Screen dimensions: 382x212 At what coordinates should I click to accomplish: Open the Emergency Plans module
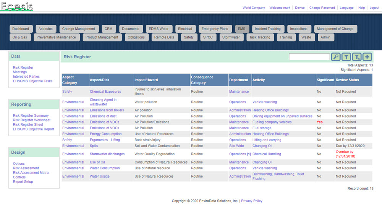coord(215,29)
